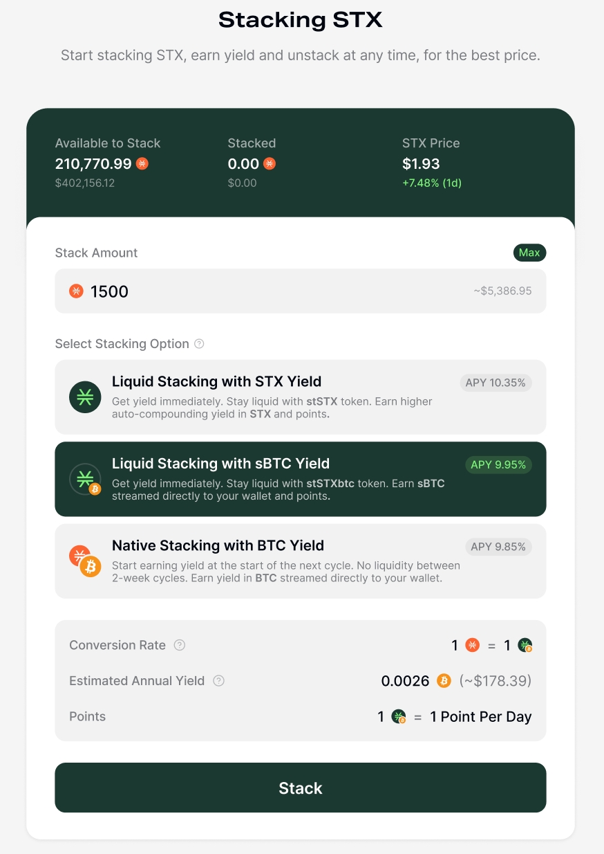Open the Select Stacking Option help tooltip
Image resolution: width=604 pixels, height=854 pixels.
click(199, 344)
